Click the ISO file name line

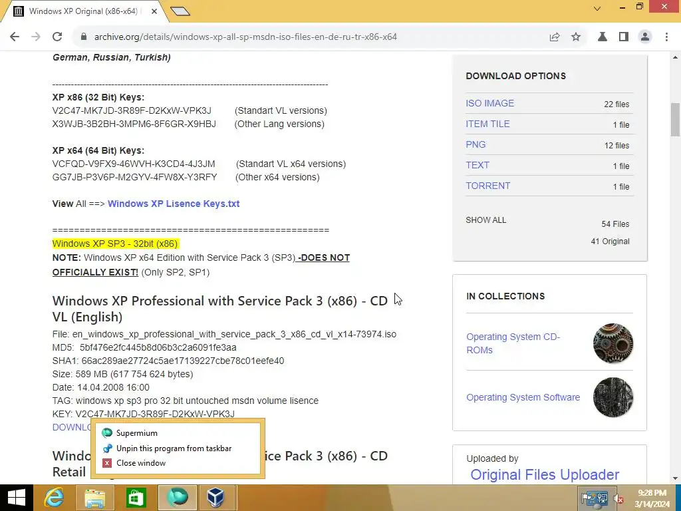coord(224,334)
